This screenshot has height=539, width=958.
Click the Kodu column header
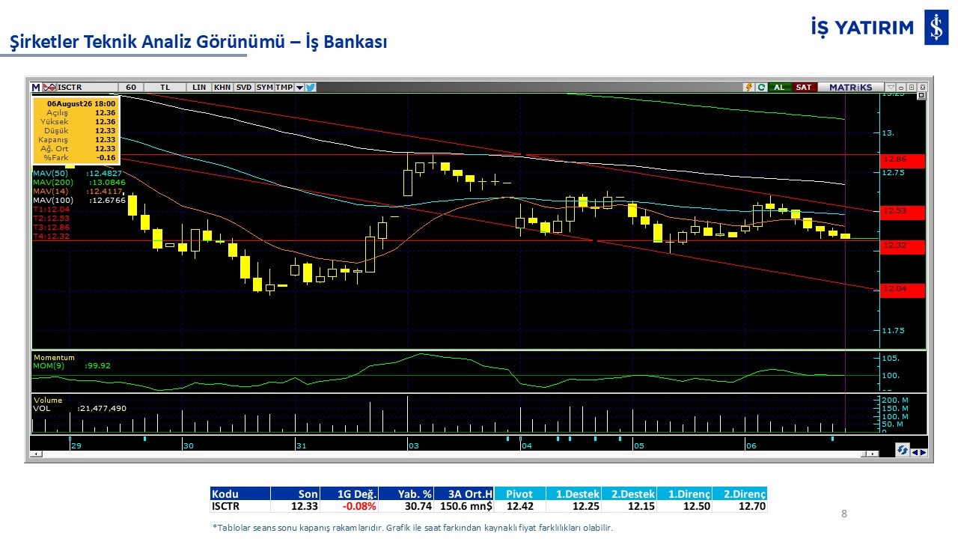pos(239,494)
